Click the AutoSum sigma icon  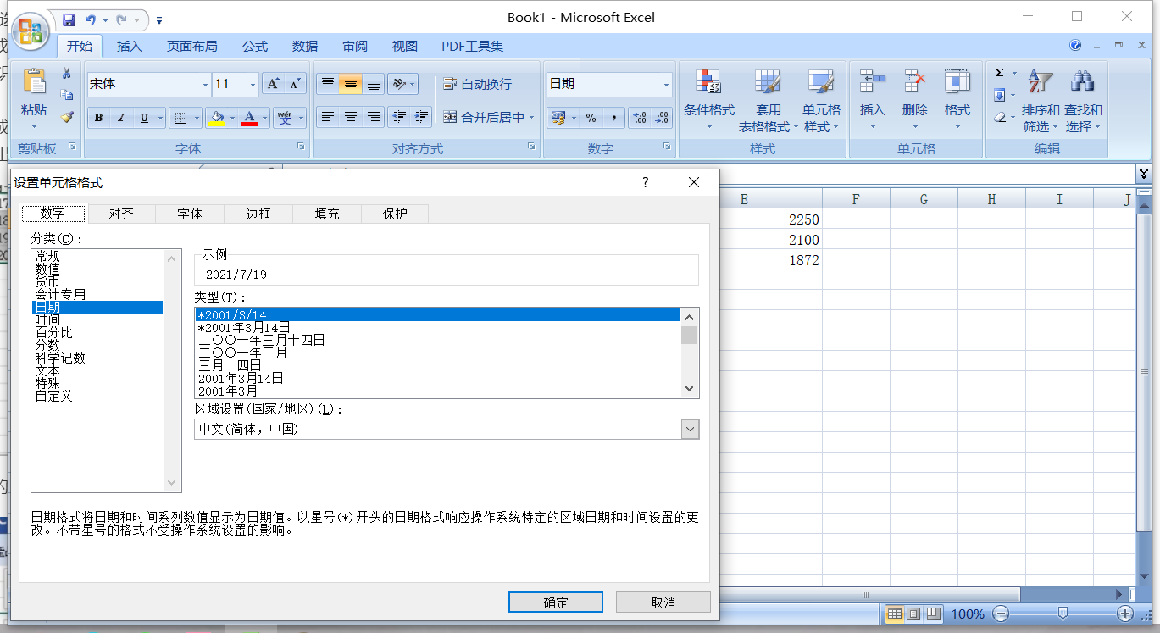[1000, 73]
